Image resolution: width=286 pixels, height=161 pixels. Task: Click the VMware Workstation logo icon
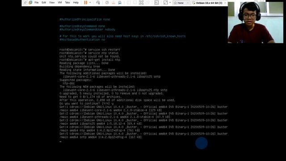(x=30, y=3)
